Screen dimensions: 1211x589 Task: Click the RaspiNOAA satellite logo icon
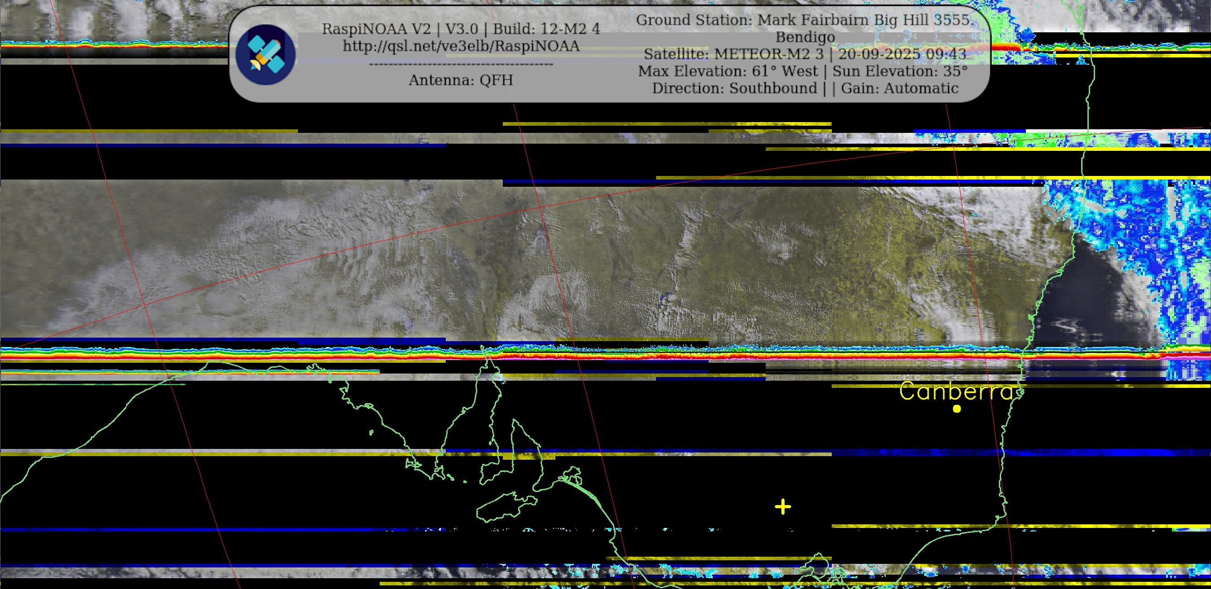[x=265, y=55]
